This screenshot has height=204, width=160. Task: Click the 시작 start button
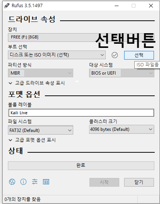[104, 182]
